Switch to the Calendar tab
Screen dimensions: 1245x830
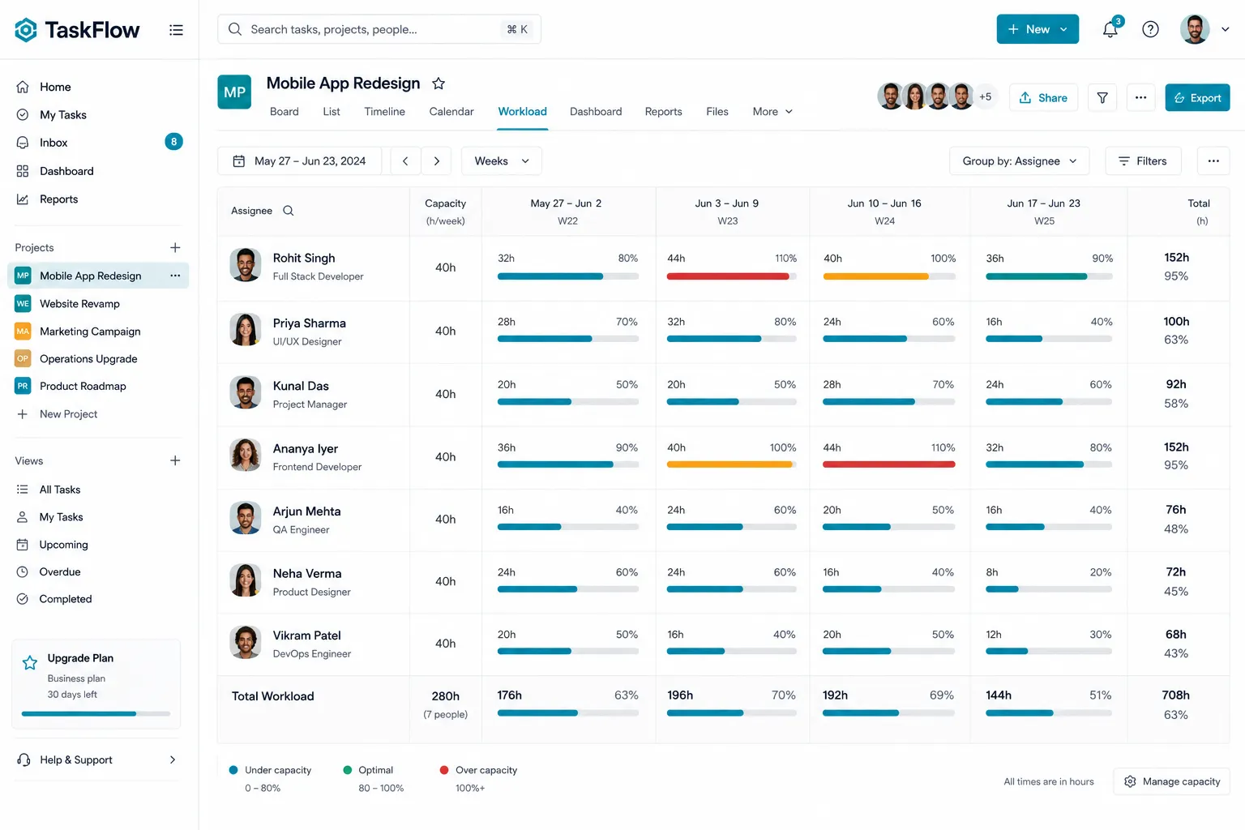[451, 112]
